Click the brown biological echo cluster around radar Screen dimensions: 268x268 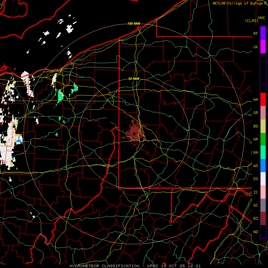click(134, 133)
